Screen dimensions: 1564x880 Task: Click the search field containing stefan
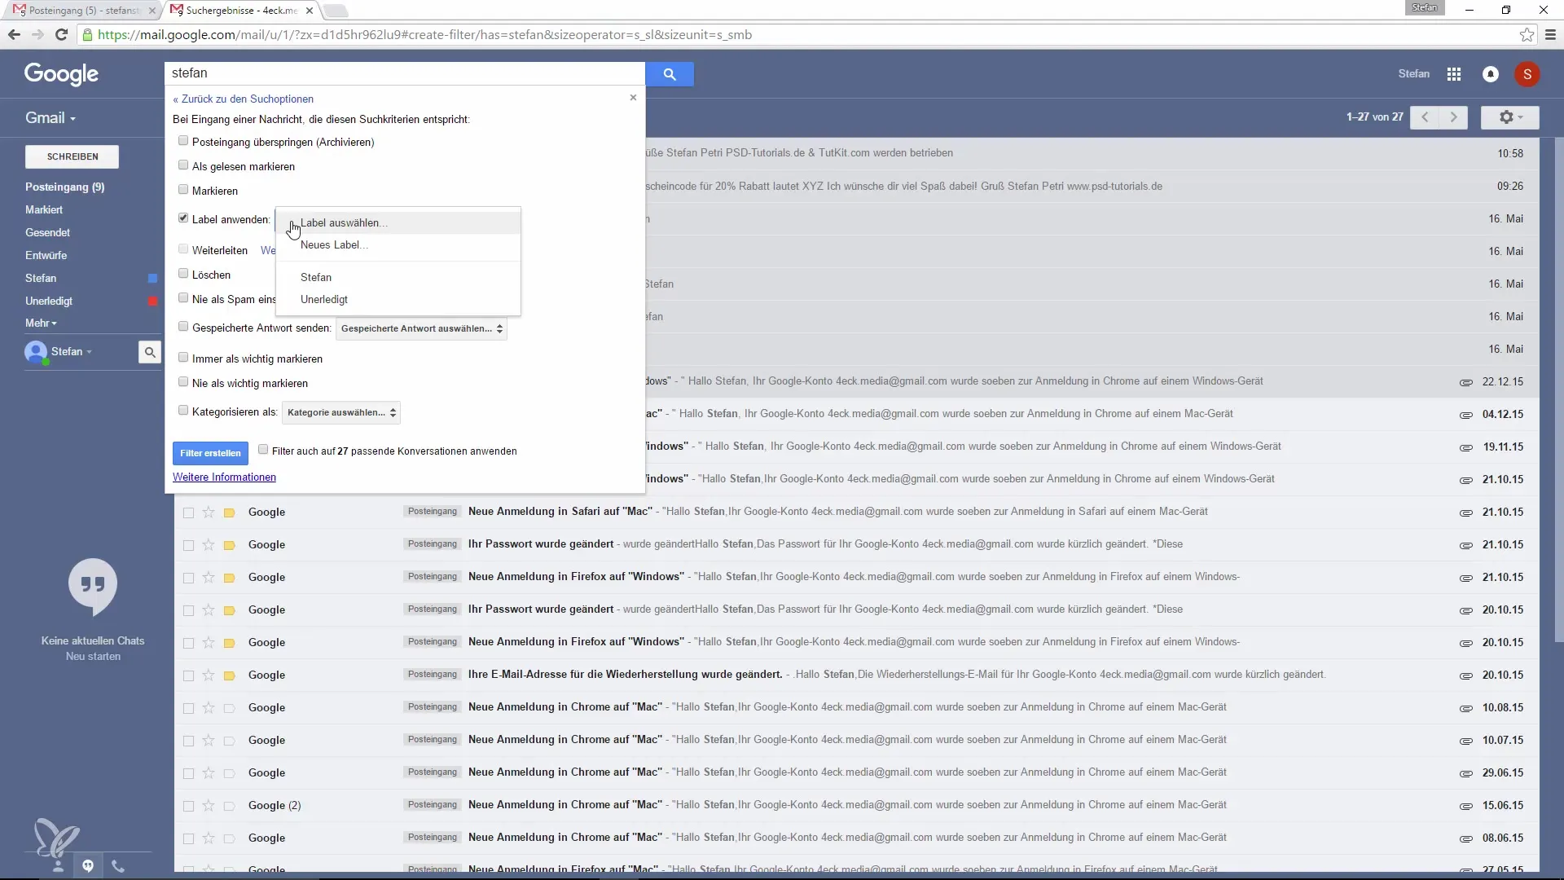tap(405, 73)
